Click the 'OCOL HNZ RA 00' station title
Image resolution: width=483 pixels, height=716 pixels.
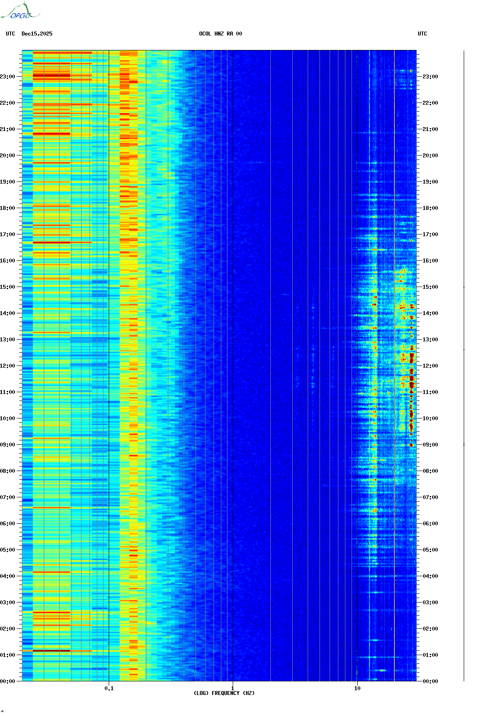(220, 34)
